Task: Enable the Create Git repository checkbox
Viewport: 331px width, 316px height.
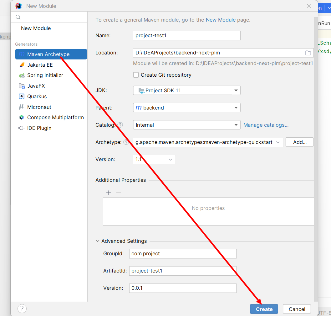Action: (x=136, y=75)
